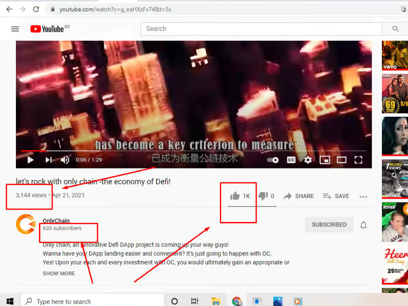This screenshot has width=408, height=306.
Task: Click the browser forward arrow
Action: 22,9
